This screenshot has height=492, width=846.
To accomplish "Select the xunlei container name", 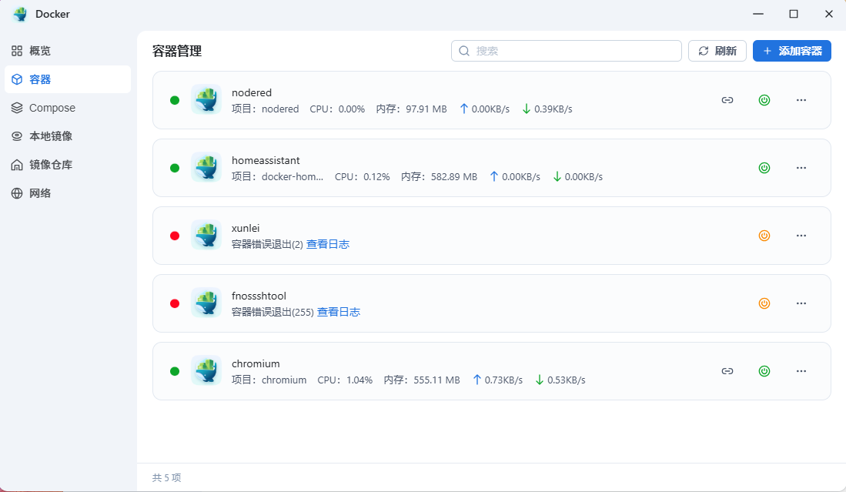I will click(246, 228).
